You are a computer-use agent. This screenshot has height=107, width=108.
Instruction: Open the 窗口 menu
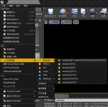coord(18,6)
